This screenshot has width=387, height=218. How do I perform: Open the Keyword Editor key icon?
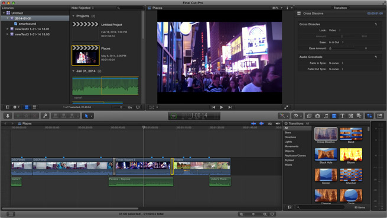45,116
